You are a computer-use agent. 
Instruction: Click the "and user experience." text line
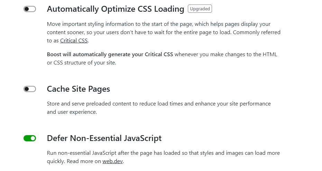72,112
